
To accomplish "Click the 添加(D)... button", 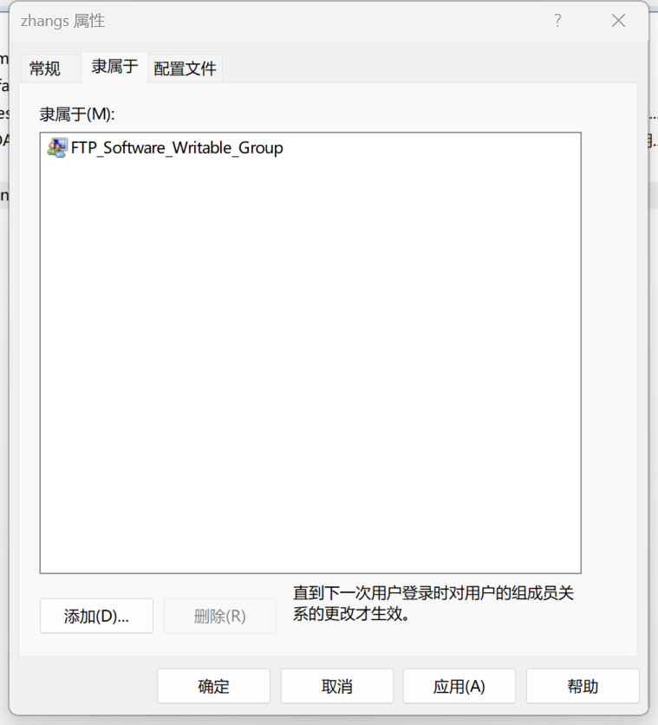I will click(96, 616).
